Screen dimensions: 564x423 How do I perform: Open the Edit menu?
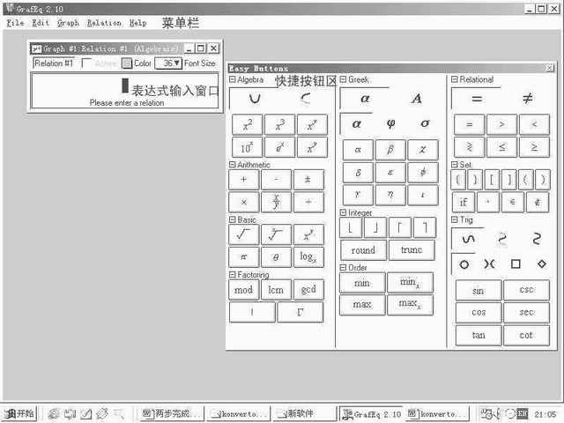pyautogui.click(x=41, y=23)
